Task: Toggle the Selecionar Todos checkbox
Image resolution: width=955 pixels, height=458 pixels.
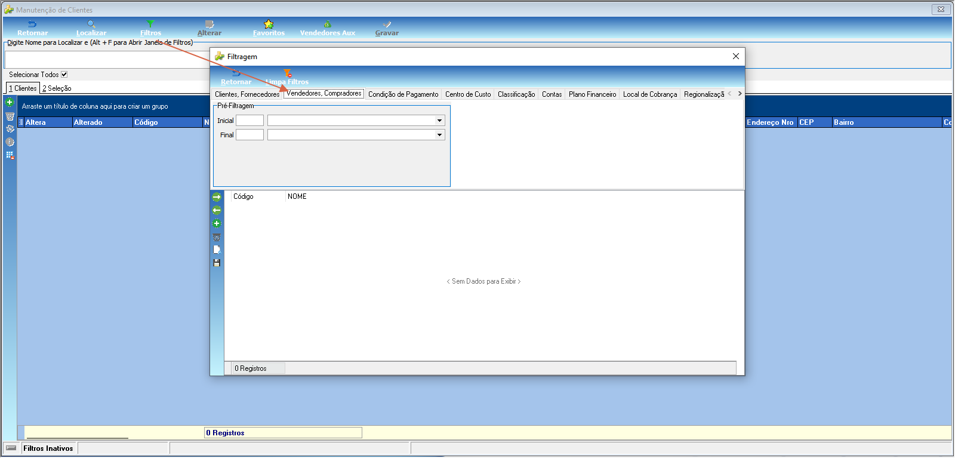Action: click(64, 75)
